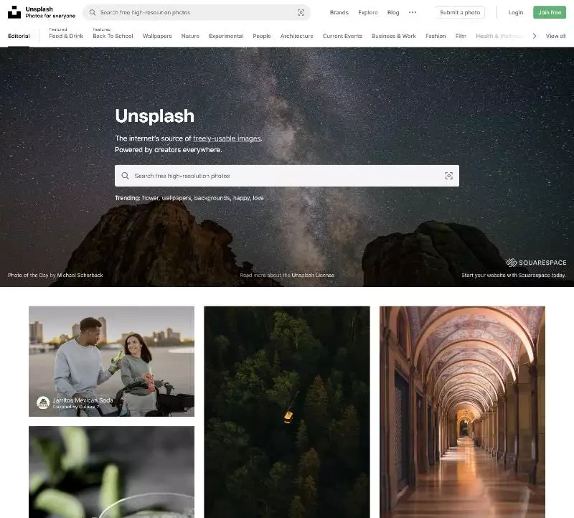Click the Jarritos Mexican Soda avatar icon
This screenshot has width=574, height=518.
click(x=43, y=402)
